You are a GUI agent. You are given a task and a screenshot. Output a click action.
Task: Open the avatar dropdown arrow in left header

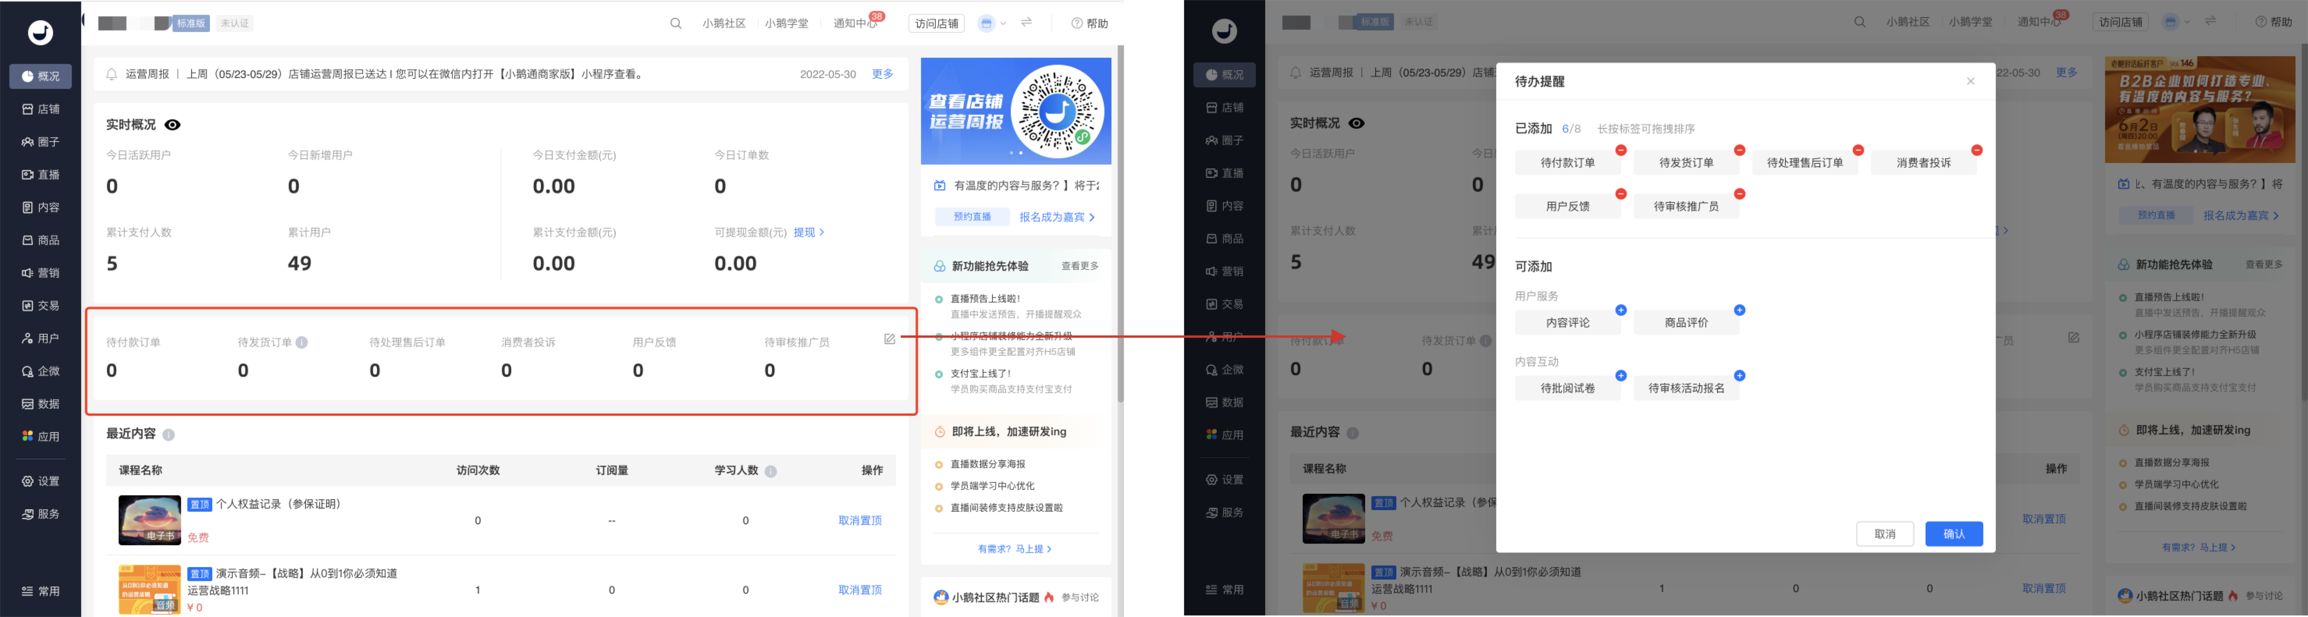[x=1003, y=23]
